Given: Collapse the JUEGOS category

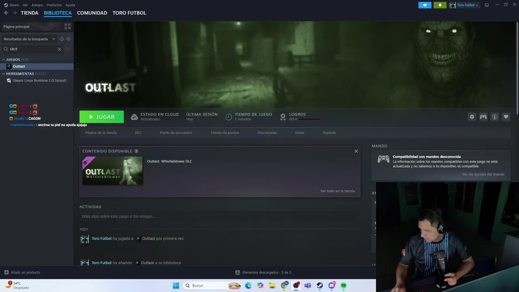Looking at the screenshot, I should point(4,60).
